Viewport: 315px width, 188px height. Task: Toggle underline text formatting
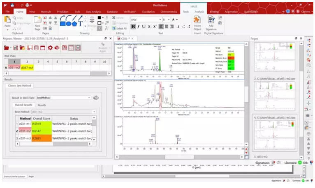click(x=144, y=27)
